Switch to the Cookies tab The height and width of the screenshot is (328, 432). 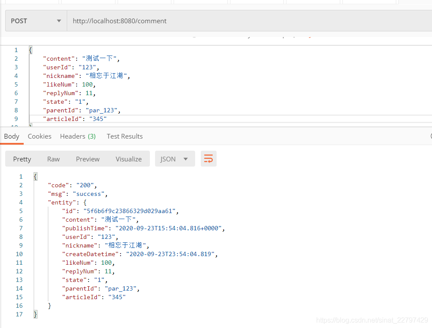tap(39, 136)
